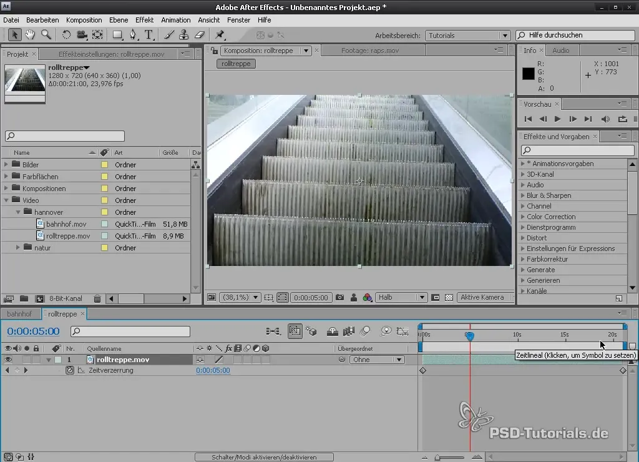Viewport: 639px width, 462px height.
Task: Click the label swatch for bahnhof.mov
Action: [x=104, y=224]
